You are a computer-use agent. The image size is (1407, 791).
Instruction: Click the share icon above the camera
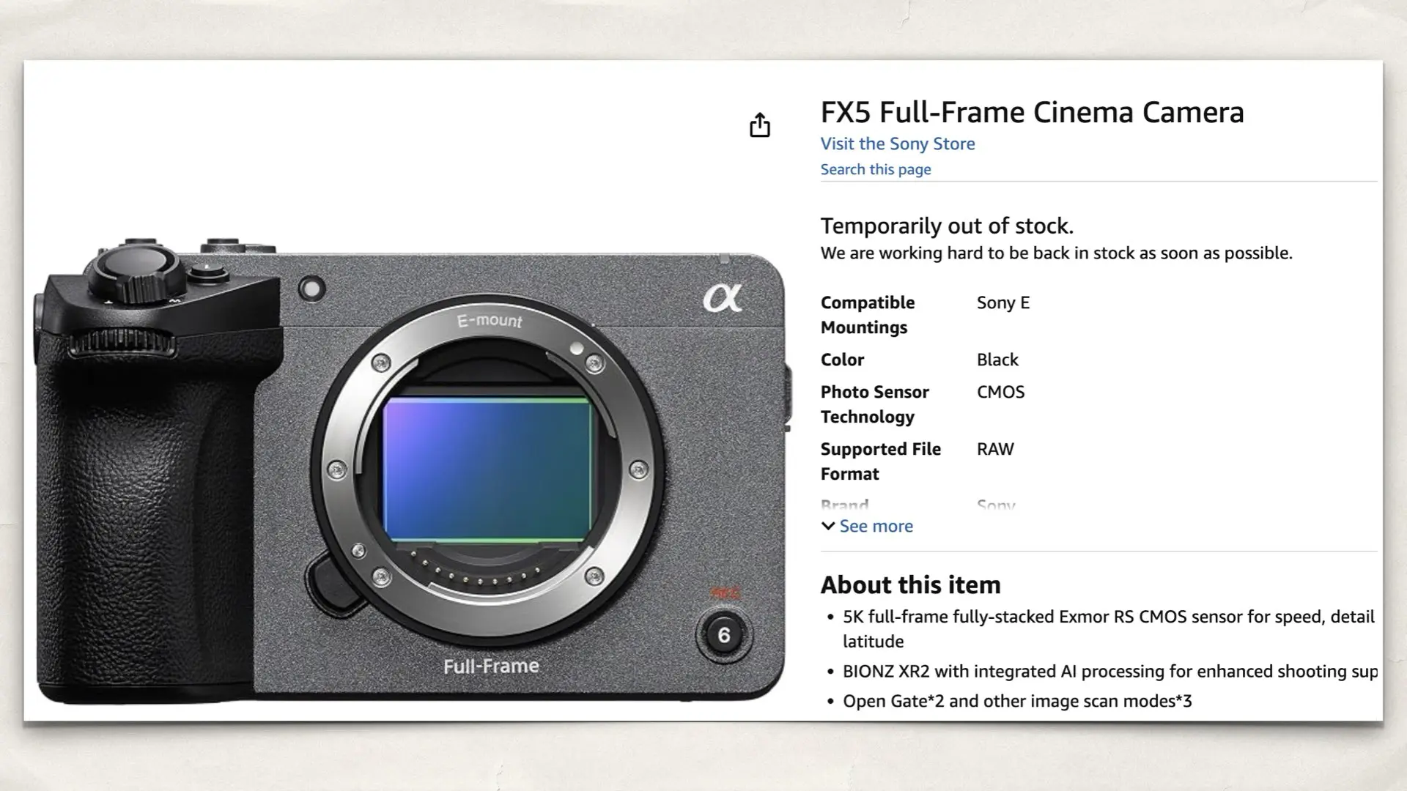[760, 125]
